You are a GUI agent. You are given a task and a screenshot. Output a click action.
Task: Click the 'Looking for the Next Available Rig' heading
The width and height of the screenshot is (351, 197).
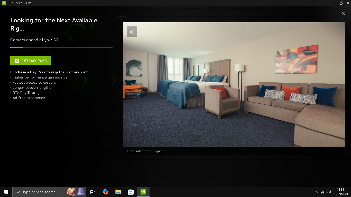click(x=54, y=24)
